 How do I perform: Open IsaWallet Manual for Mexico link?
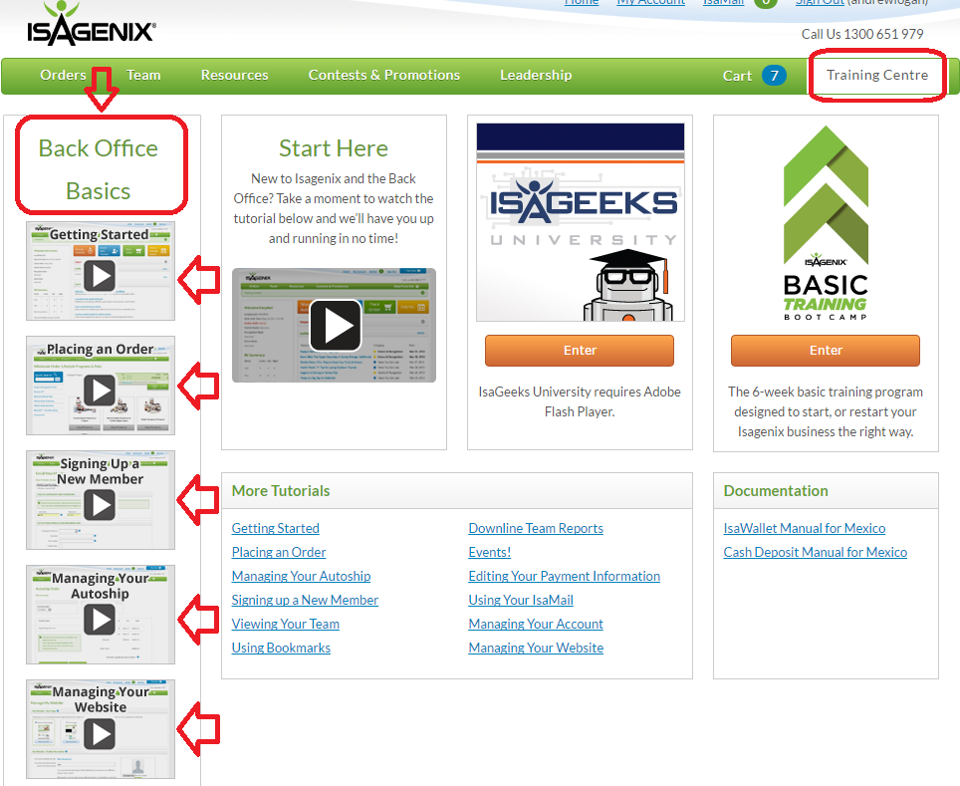804,528
